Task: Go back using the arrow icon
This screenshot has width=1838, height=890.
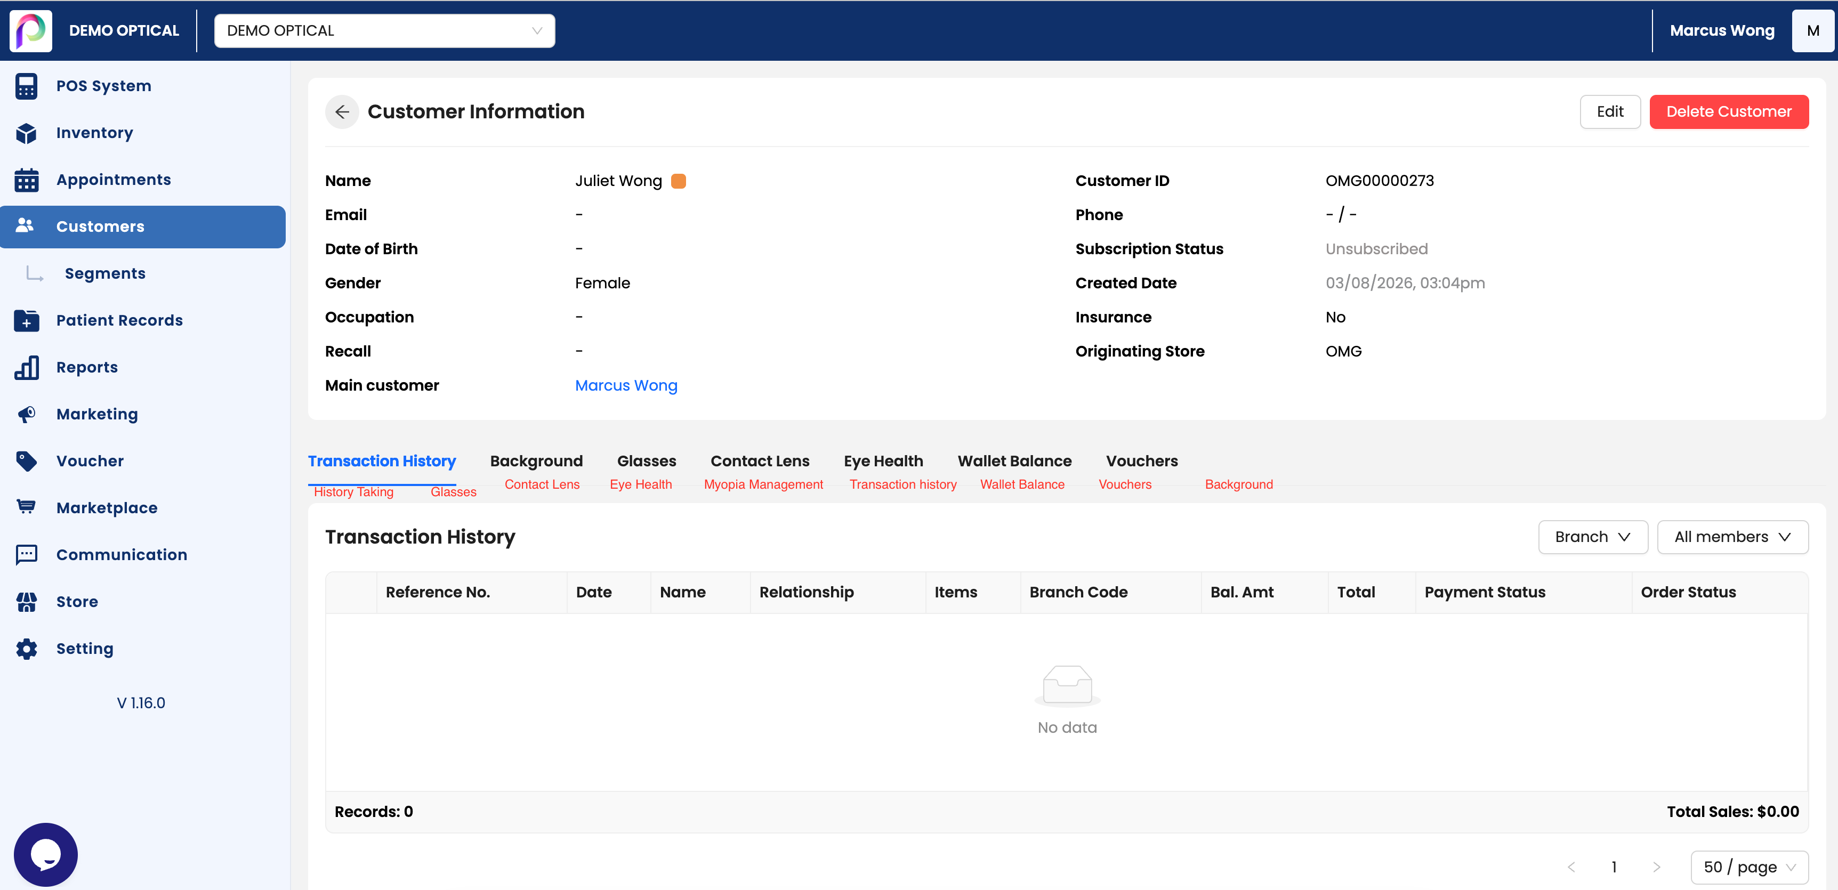Action: pyautogui.click(x=342, y=112)
